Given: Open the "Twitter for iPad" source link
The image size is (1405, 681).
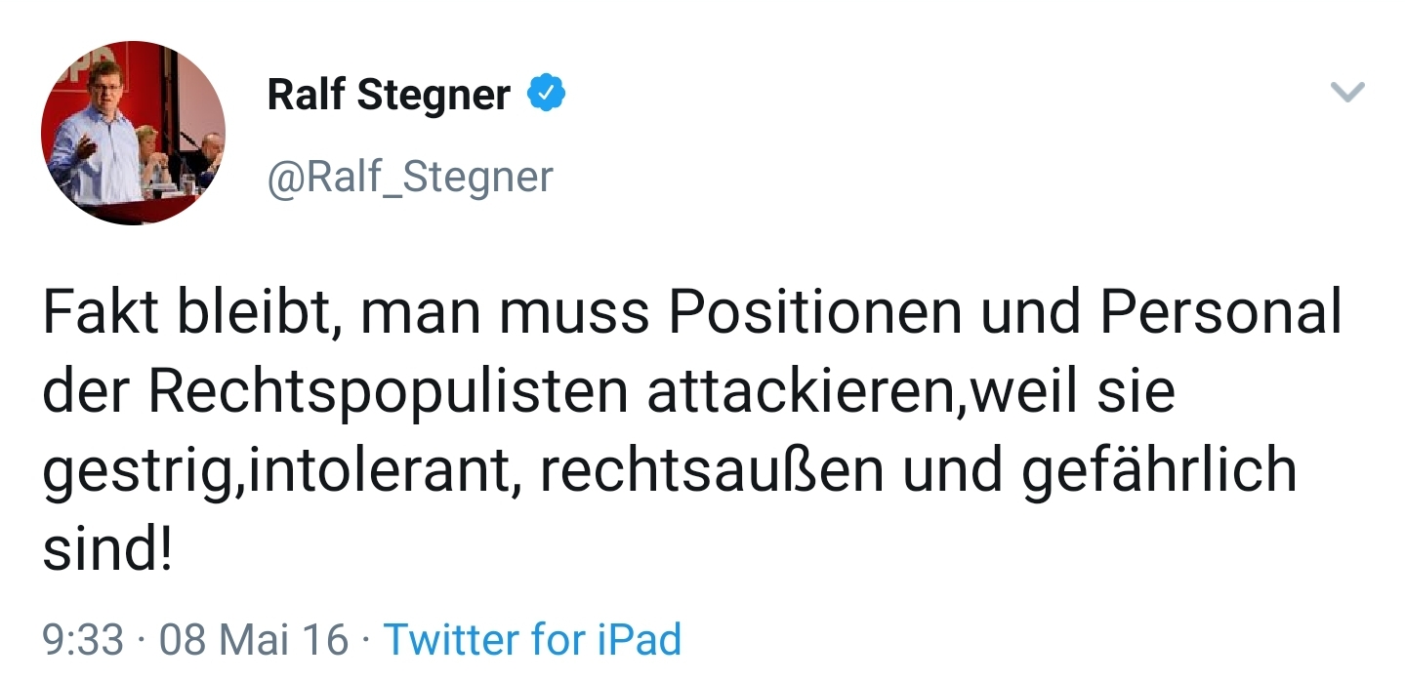Looking at the screenshot, I should coord(532,641).
